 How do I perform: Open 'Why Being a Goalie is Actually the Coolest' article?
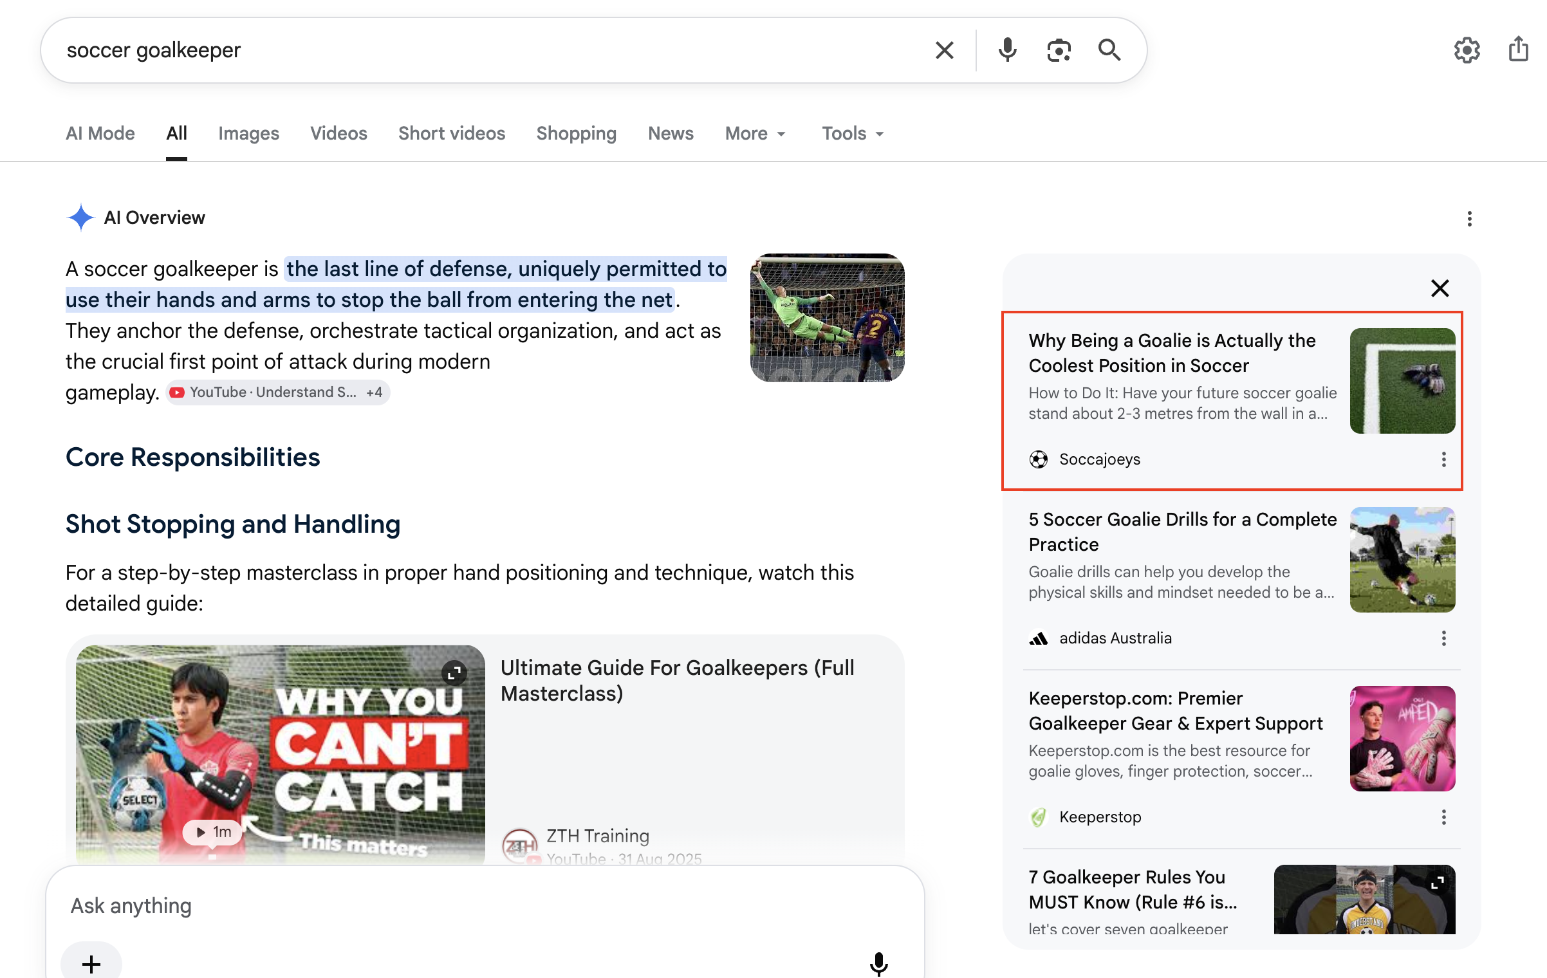1172,353
